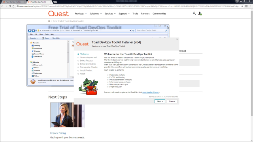Viewport: 253px width, 142px height.
Task: Expand the Services menu on Quest site
Action: [110, 14]
